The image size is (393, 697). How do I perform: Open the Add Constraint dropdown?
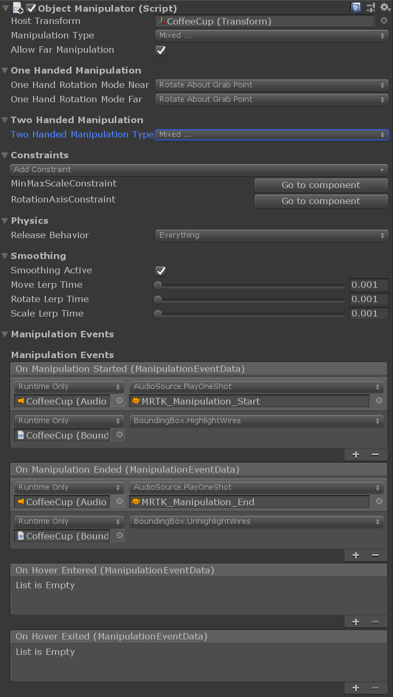click(x=198, y=170)
